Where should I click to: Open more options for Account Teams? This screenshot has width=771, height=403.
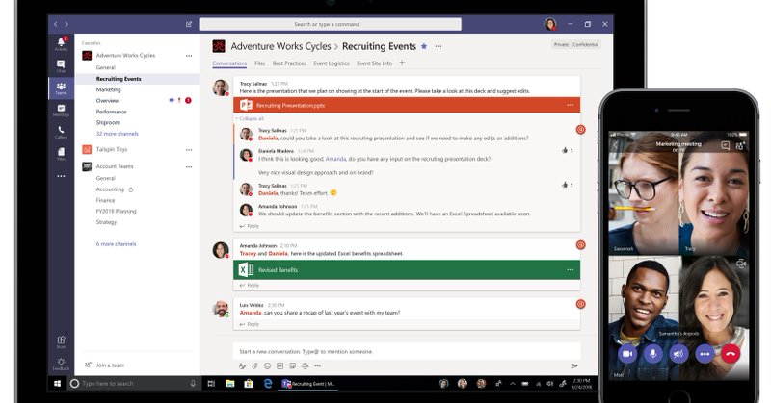point(189,167)
